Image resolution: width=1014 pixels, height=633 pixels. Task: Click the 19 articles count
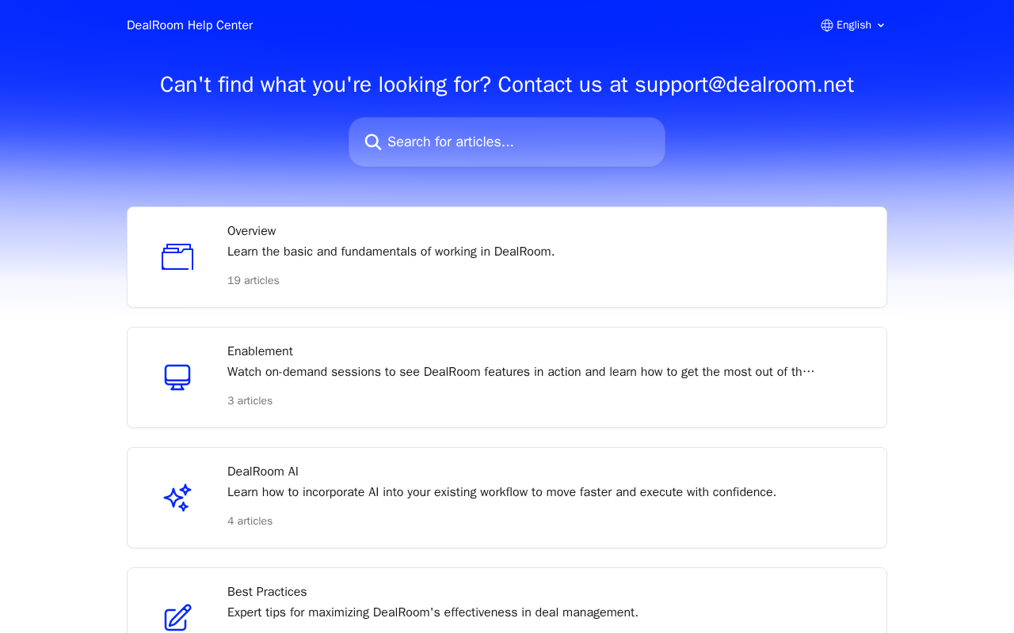(x=253, y=281)
